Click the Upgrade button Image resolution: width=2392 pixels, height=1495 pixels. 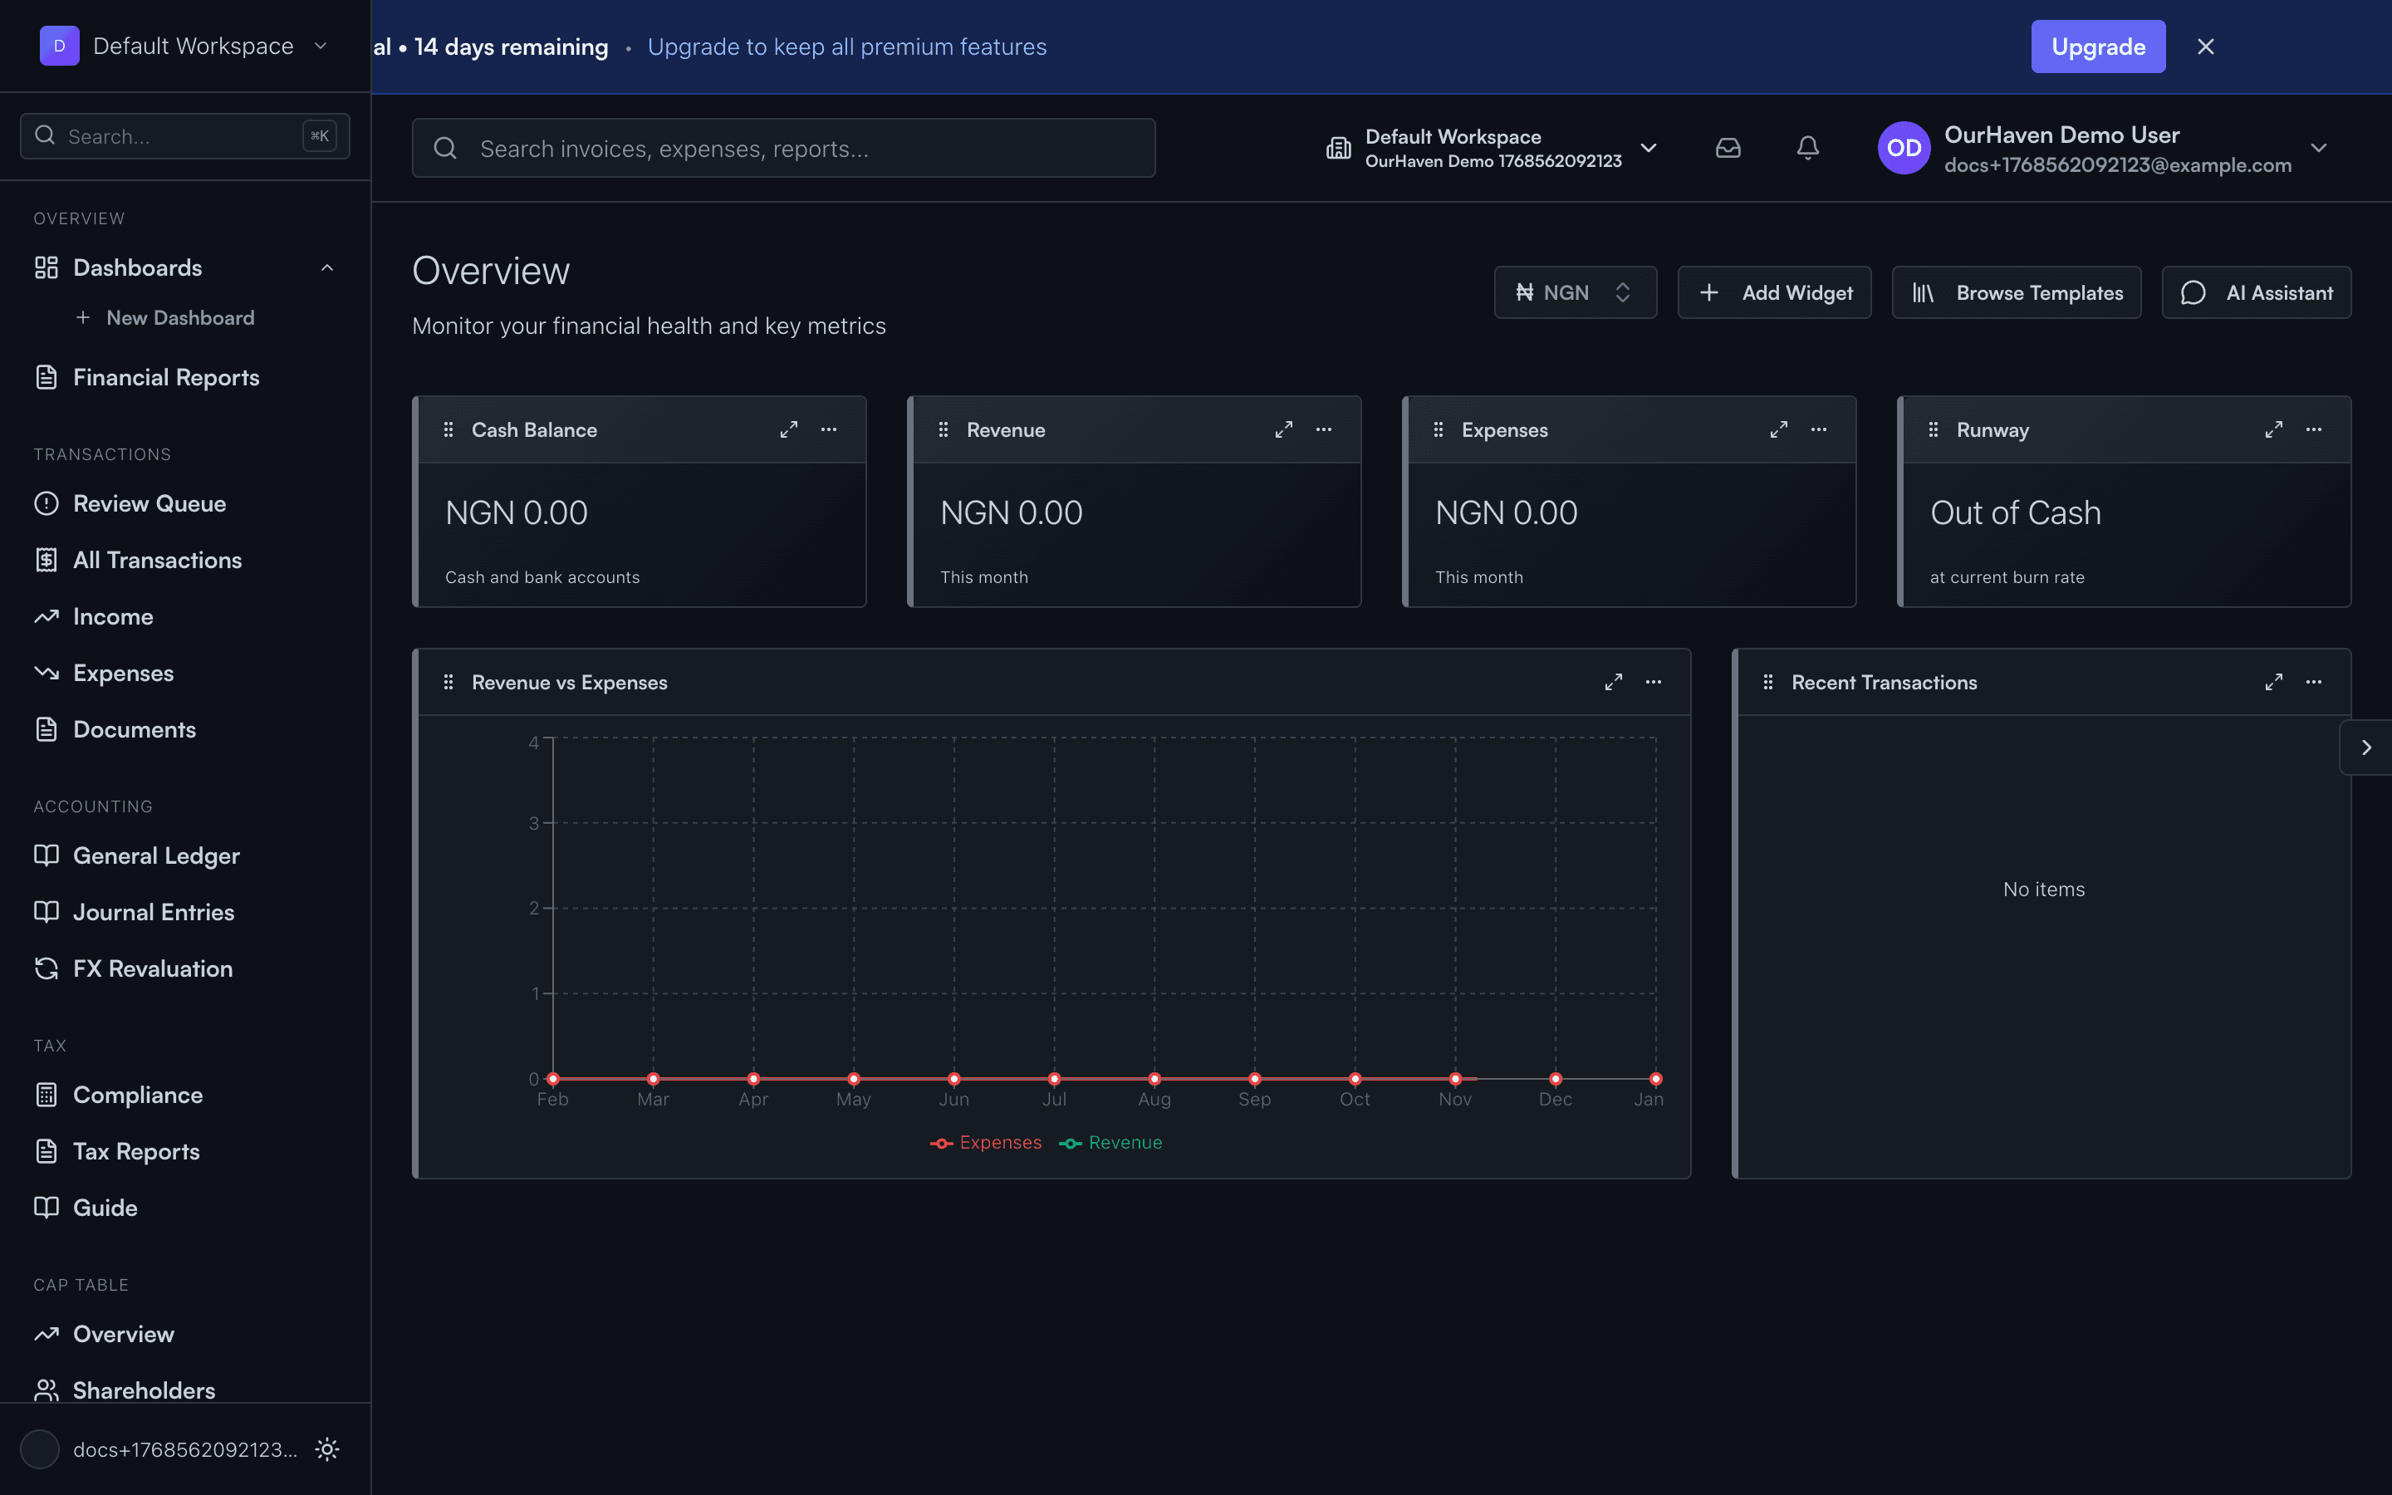2097,46
